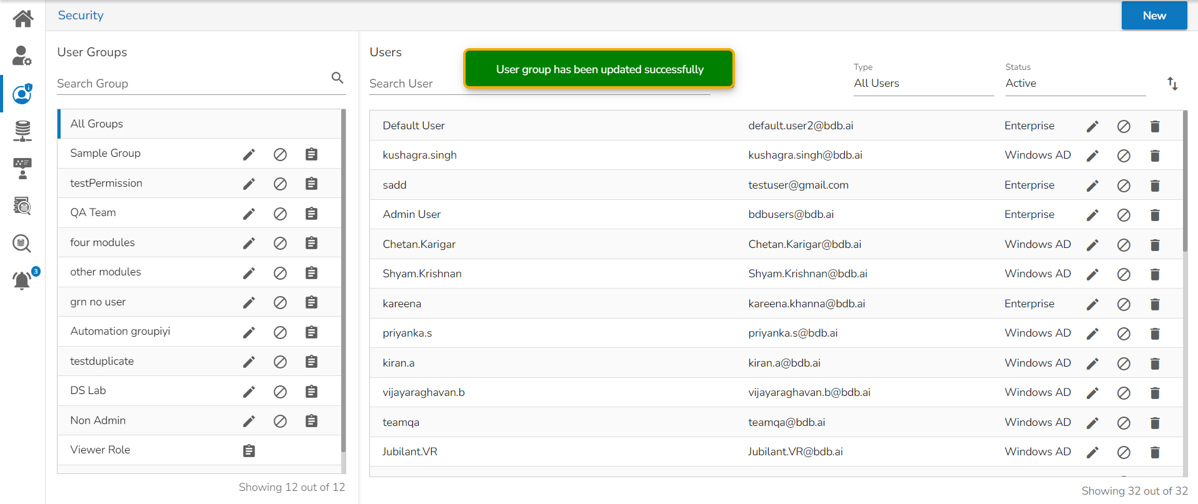The width and height of the screenshot is (1198, 504).
Task: Delete the Default User with trash icon
Action: (1154, 127)
